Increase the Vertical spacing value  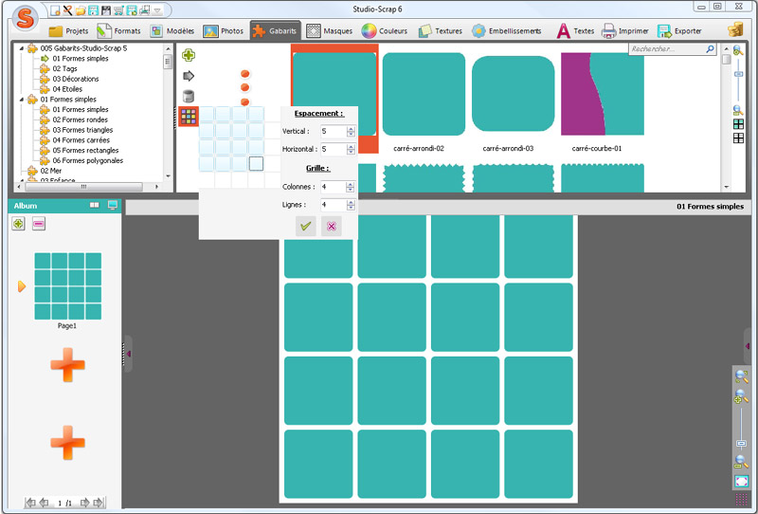point(351,129)
